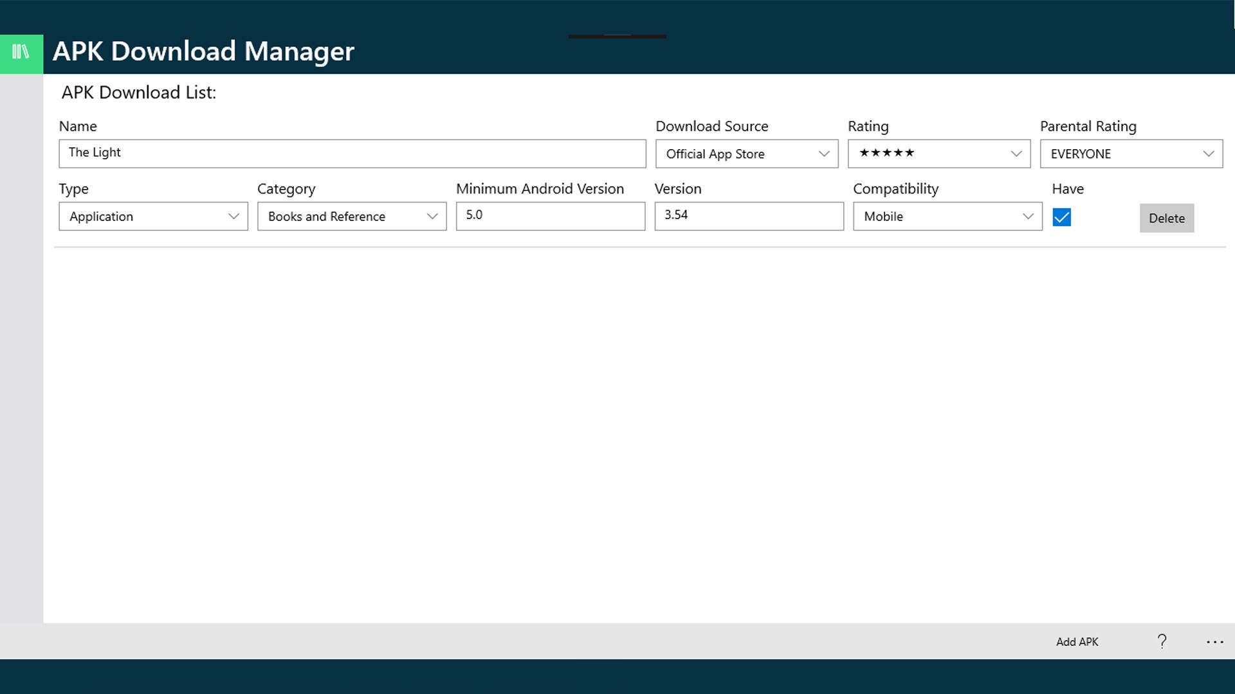Click the Name field containing The Light

(x=352, y=154)
